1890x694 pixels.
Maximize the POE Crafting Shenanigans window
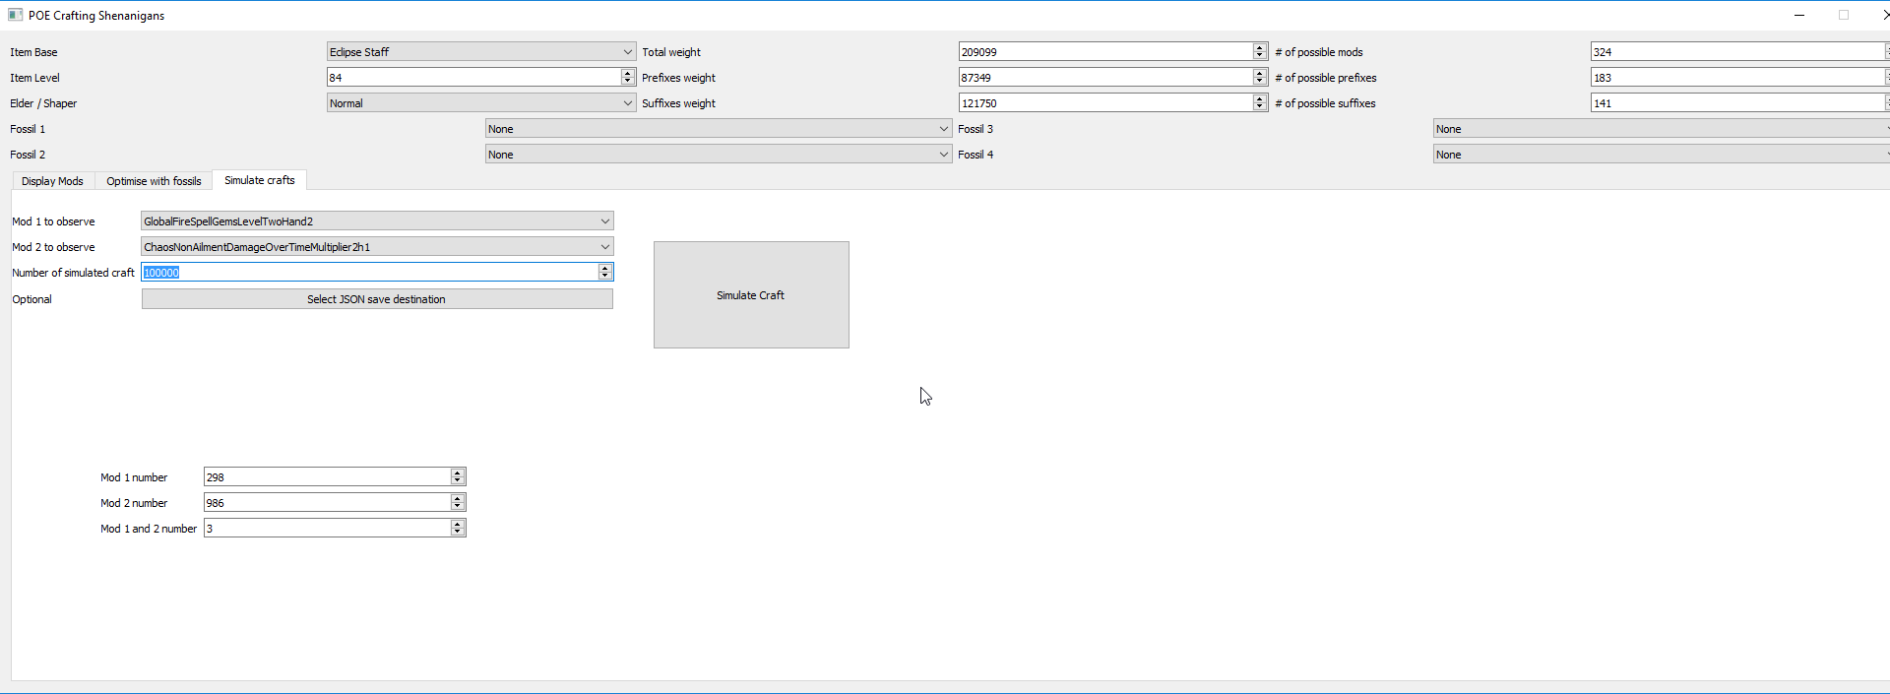pos(1844,15)
